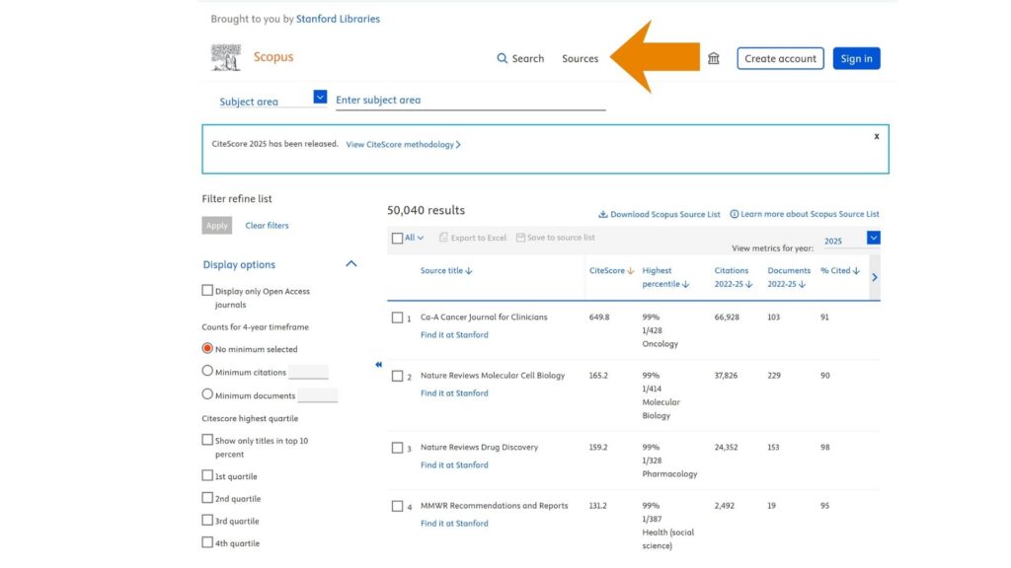The width and height of the screenshot is (1011, 568).
Task: Click the Apply filters button
Action: pos(216,226)
